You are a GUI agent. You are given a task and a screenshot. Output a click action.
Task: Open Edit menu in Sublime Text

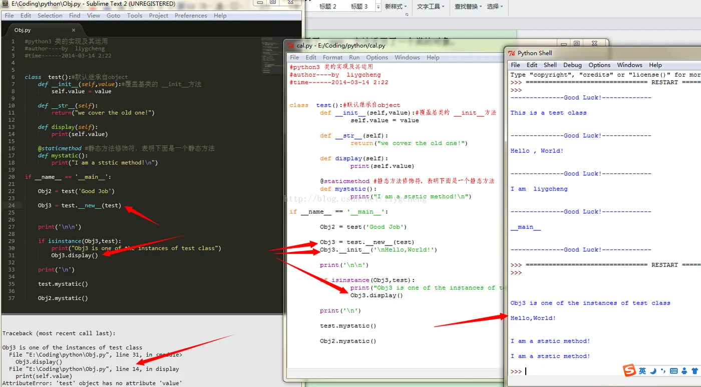coord(26,15)
